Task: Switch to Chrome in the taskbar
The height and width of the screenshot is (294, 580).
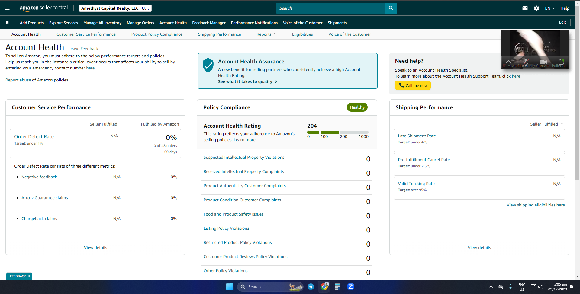Action: (x=324, y=287)
